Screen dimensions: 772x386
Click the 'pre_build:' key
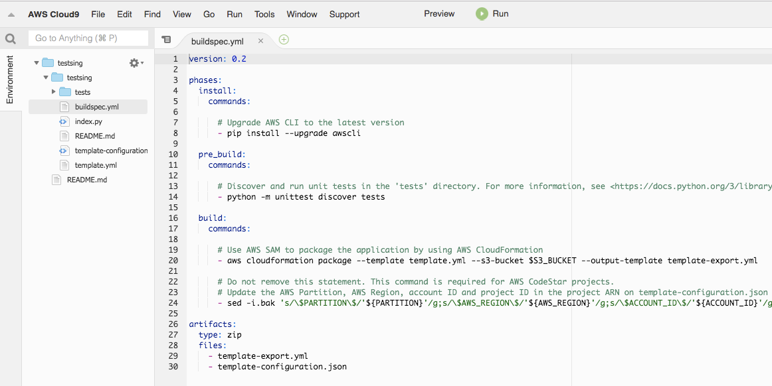pos(222,155)
